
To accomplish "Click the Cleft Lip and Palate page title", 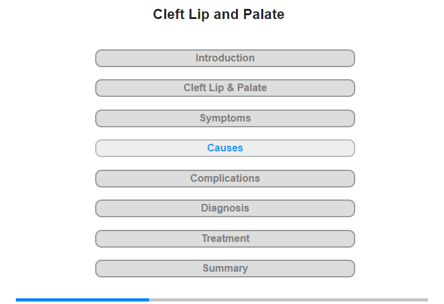I will pyautogui.click(x=219, y=15).
